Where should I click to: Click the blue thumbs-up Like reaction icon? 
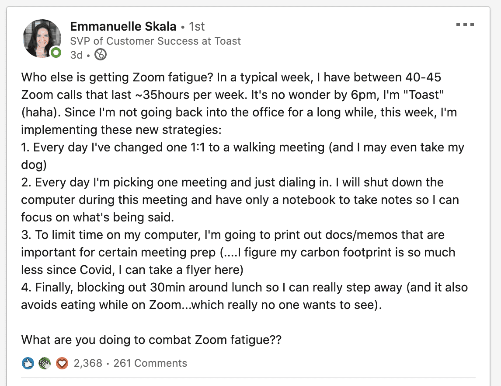[28, 363]
